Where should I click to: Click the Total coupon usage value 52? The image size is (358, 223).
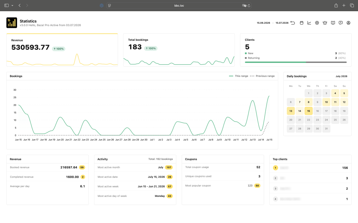click(258, 167)
